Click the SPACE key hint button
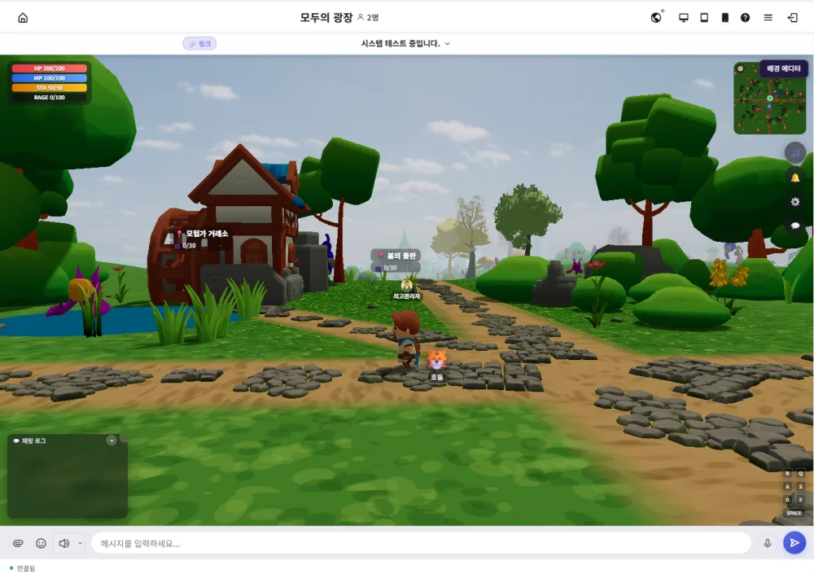Viewport: 814px width, 574px height. click(x=794, y=513)
